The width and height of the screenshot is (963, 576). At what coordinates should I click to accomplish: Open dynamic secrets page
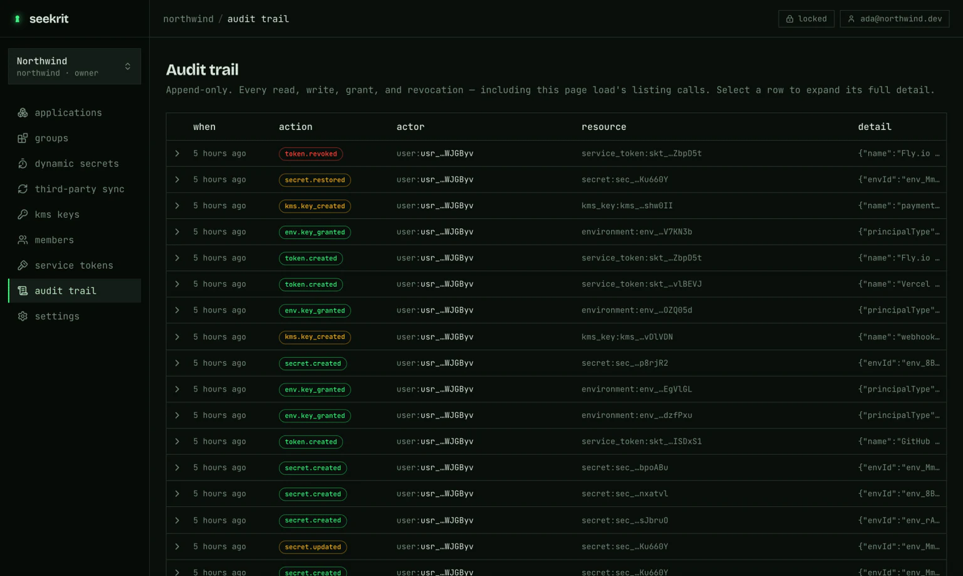(75, 164)
